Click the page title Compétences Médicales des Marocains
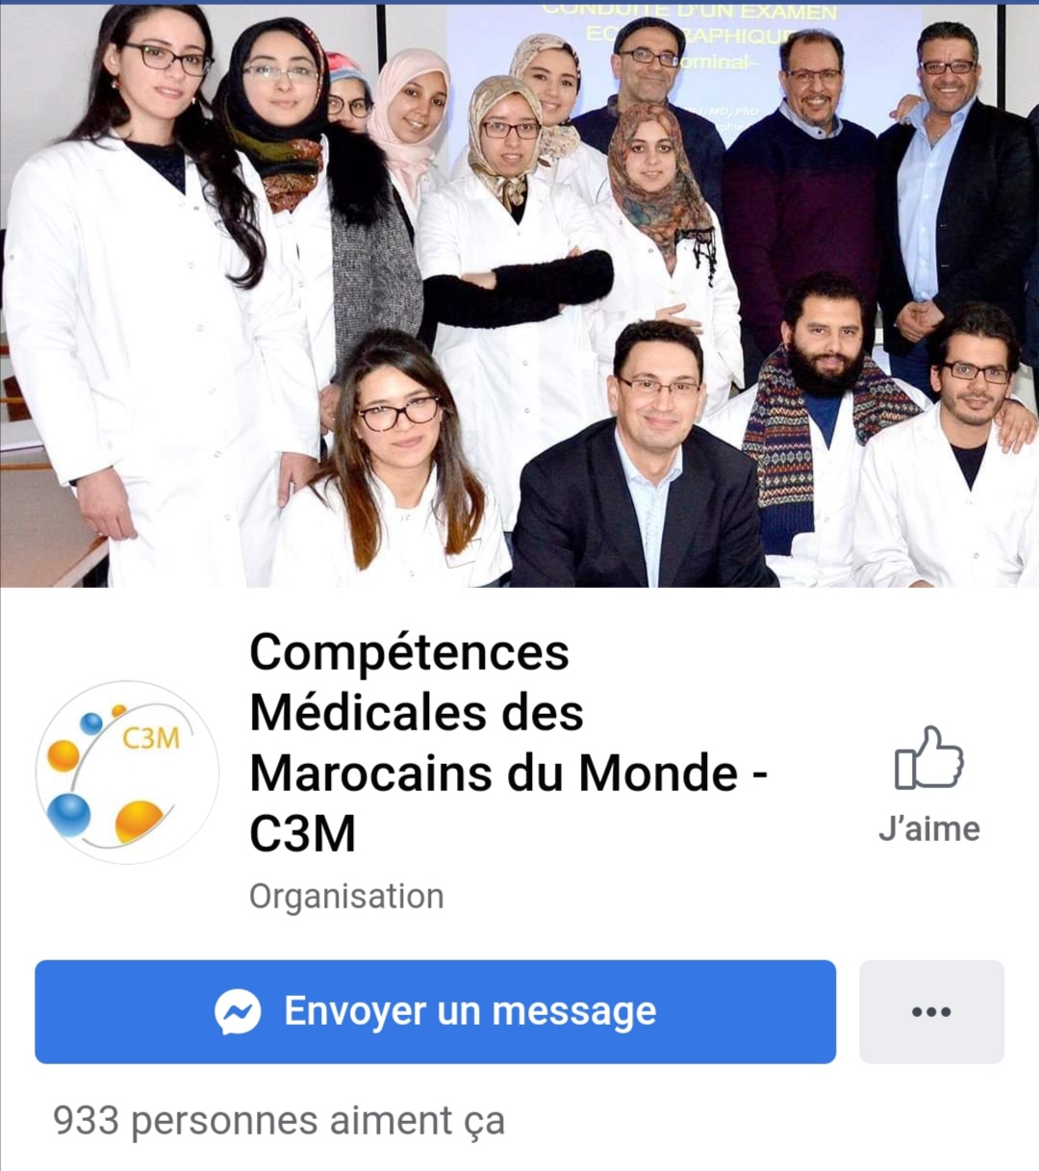Image resolution: width=1039 pixels, height=1171 pixels. click(x=508, y=742)
